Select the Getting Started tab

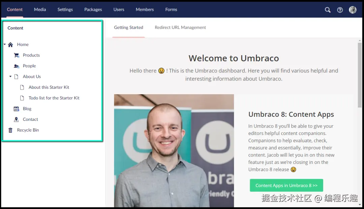click(129, 27)
